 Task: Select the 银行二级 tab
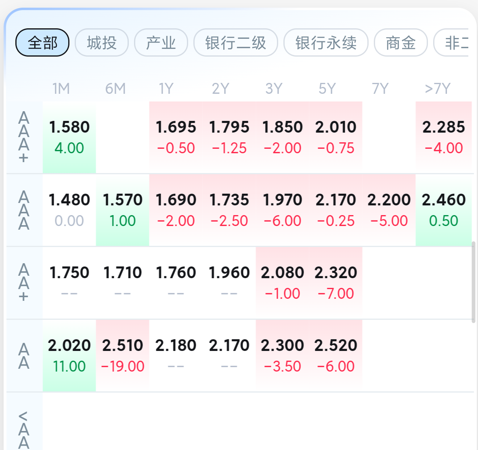pyautogui.click(x=235, y=42)
